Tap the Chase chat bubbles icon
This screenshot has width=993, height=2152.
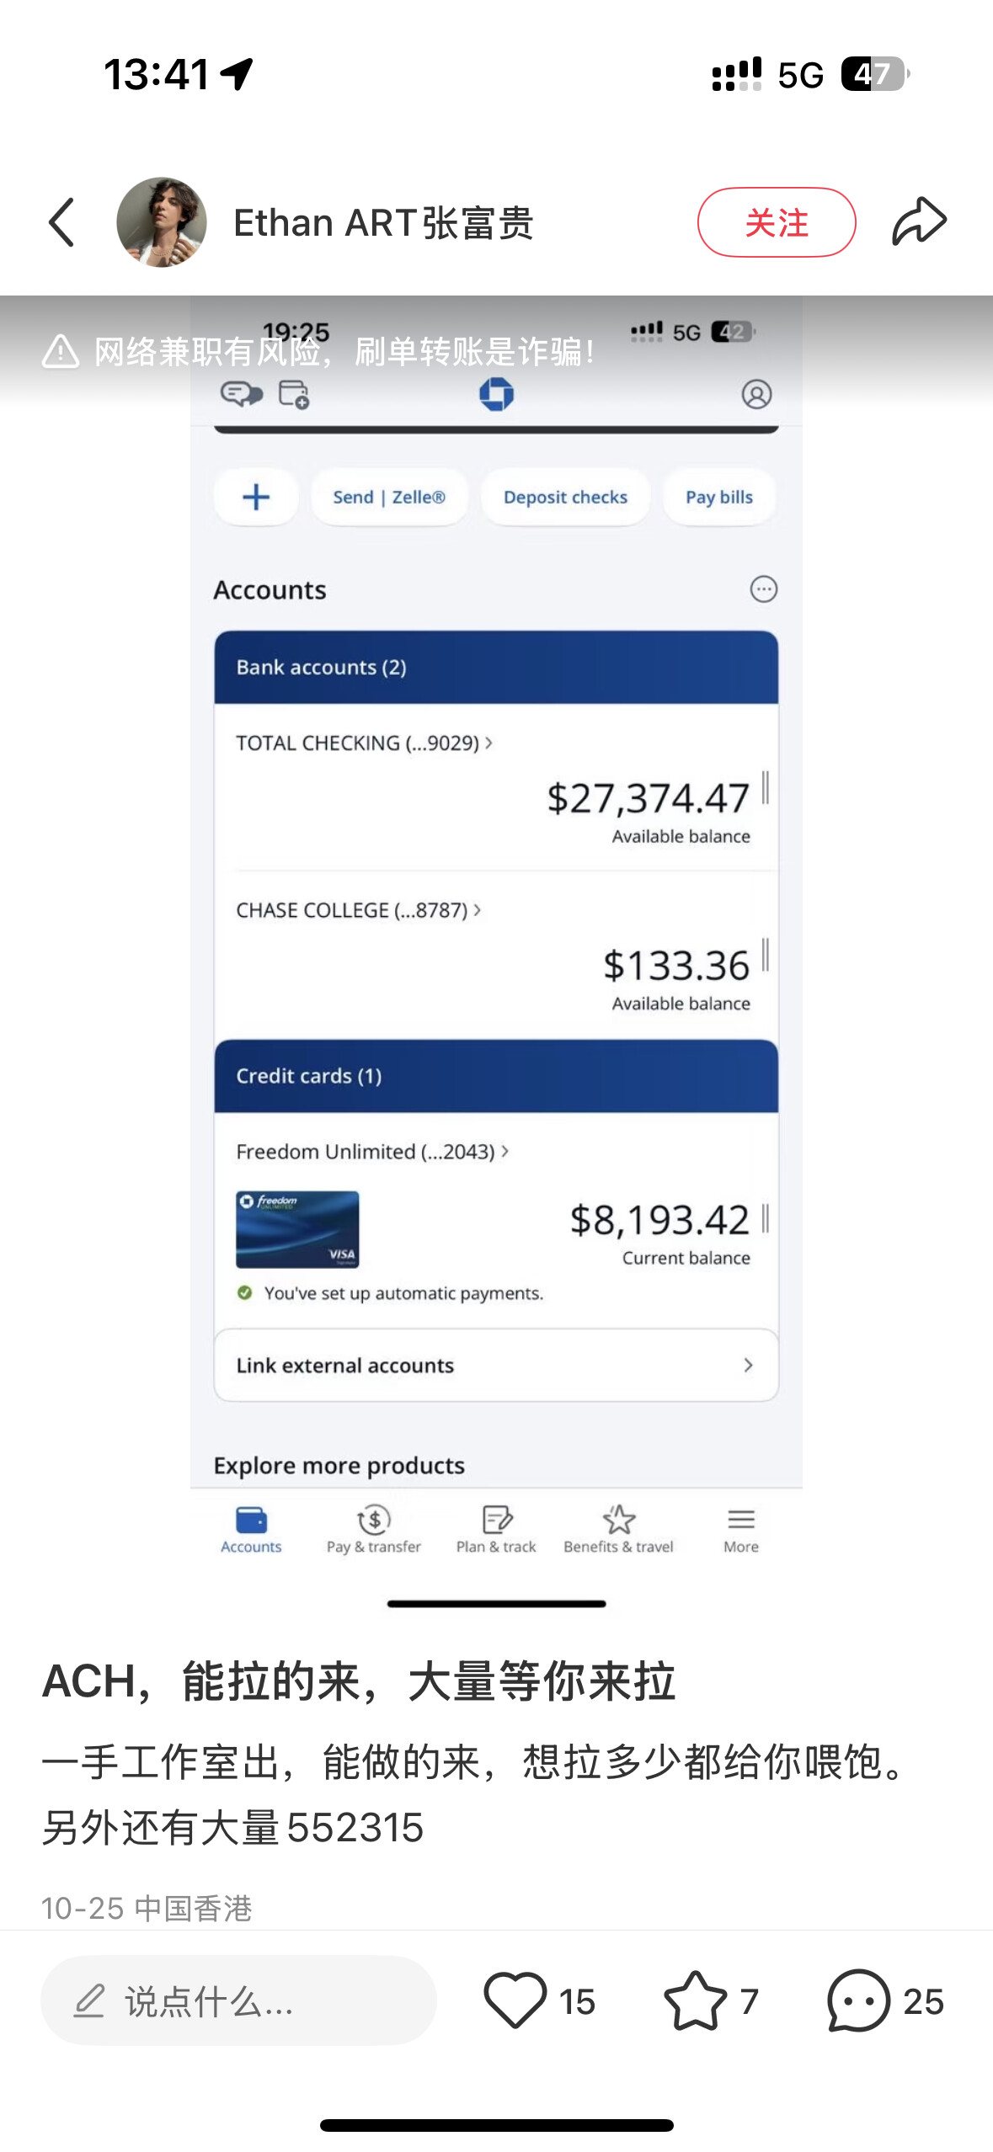pyautogui.click(x=241, y=394)
